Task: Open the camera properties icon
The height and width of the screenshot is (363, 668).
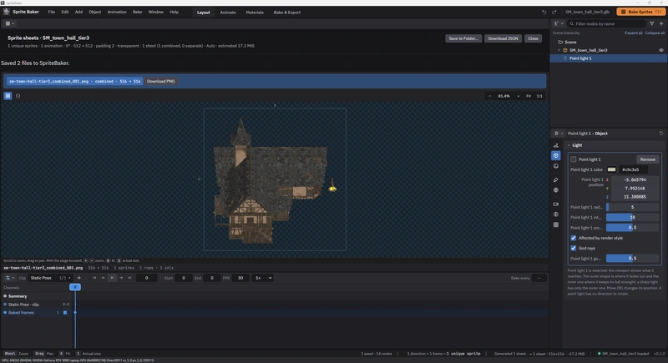Action: [556, 204]
